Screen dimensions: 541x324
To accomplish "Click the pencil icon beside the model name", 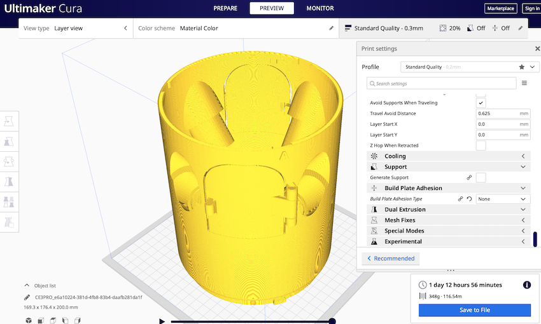I will [x=27, y=297].
